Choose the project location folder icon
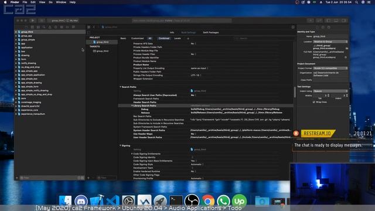The height and width of the screenshot is (211, 375). 347,48
